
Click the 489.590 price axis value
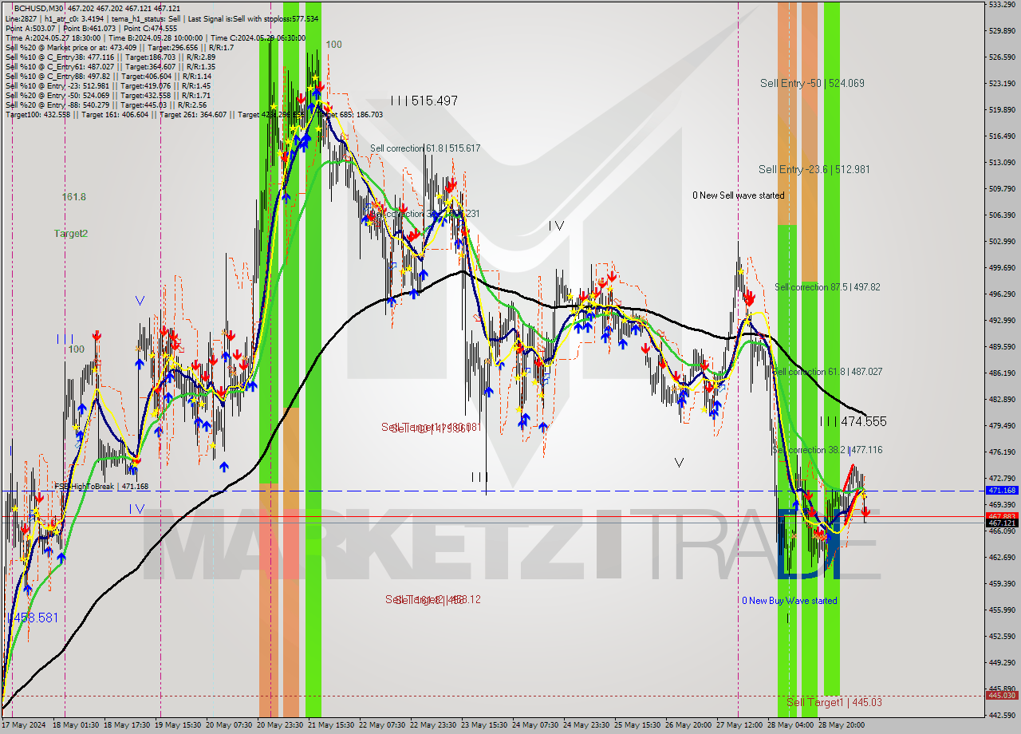1002,346
